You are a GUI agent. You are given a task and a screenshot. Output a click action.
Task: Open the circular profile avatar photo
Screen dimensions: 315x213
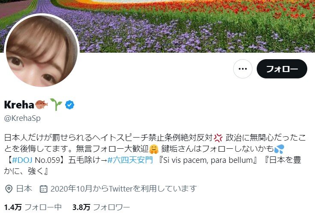(42, 51)
